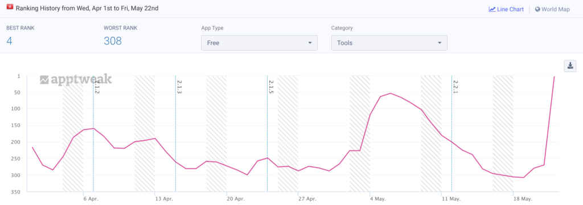Open the Category dropdown set to Tools
583x205 pixels.
click(x=389, y=43)
